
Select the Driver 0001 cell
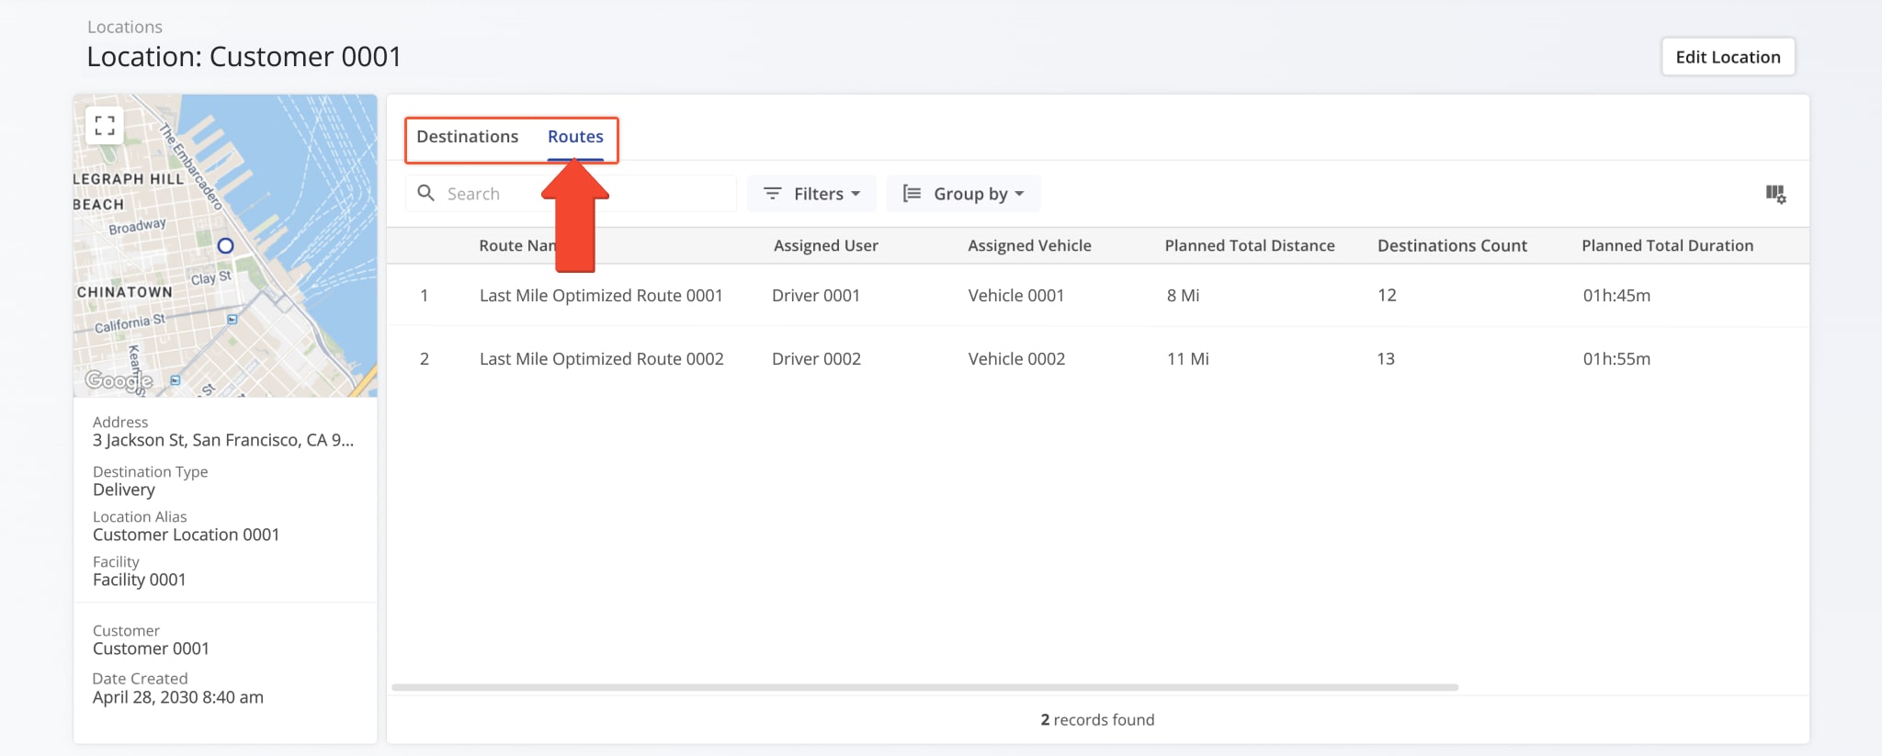pos(816,296)
